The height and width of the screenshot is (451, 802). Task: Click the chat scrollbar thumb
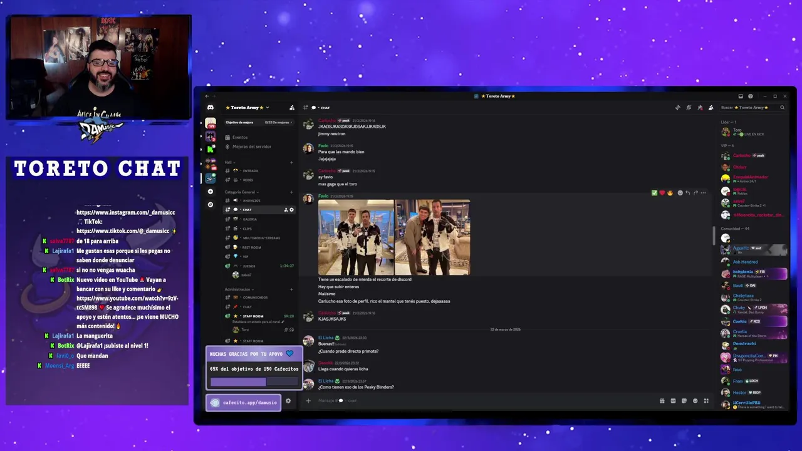714,236
